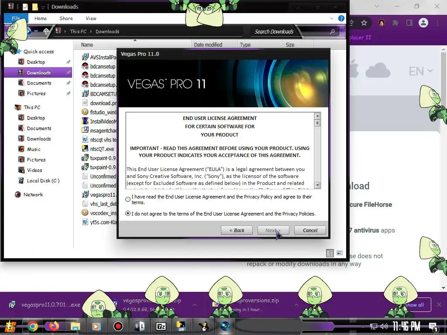Open Chrome tab search chevron

[377, 6]
